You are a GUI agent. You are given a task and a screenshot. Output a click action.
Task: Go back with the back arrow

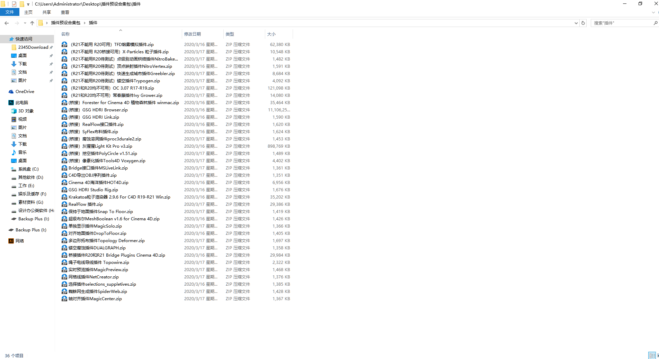(7, 23)
